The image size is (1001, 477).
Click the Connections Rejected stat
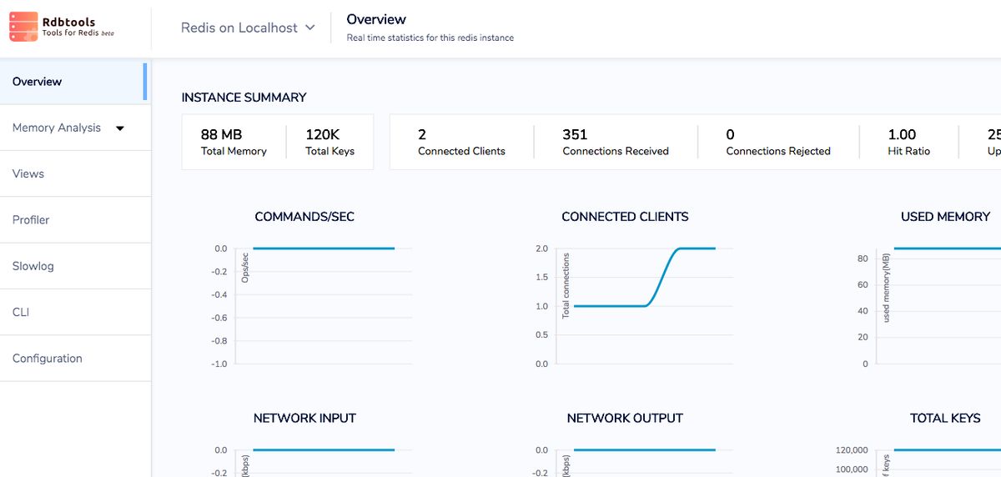point(777,142)
